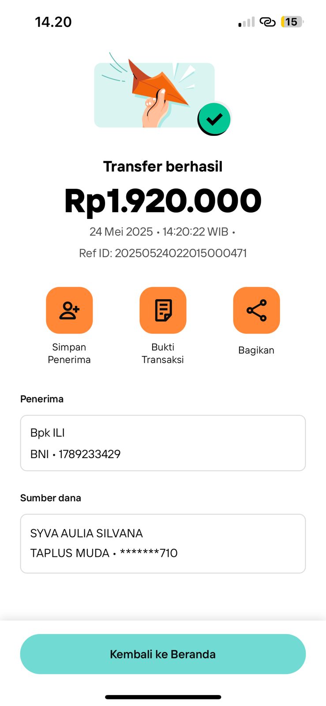
Task: Tap the 14.20 clock in status bar
Action: pos(53,22)
